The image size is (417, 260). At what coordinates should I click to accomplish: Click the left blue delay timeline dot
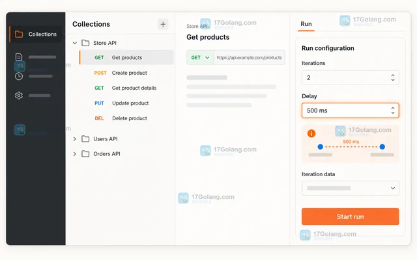coord(321,147)
